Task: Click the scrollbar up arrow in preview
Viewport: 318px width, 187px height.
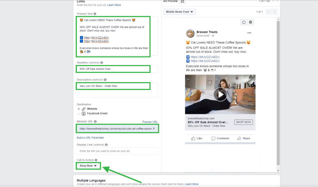Action: pos(278,19)
